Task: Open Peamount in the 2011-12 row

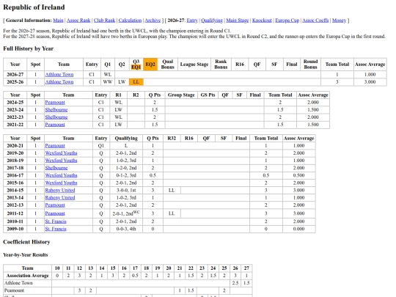Action: [55, 213]
